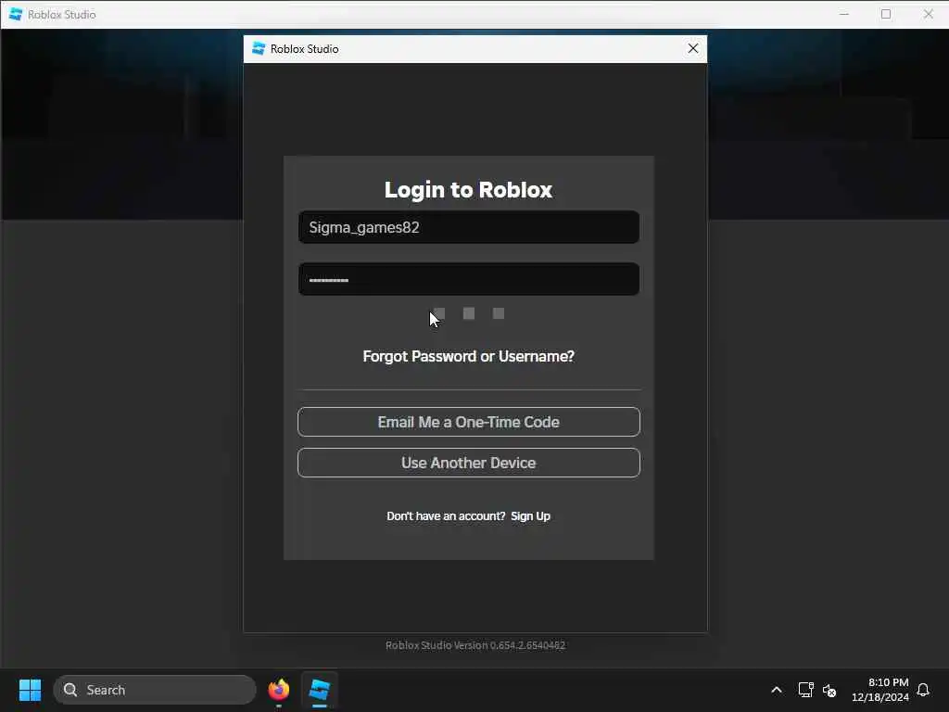
Task: Minimize the main Roblox Studio window
Action: [844, 14]
